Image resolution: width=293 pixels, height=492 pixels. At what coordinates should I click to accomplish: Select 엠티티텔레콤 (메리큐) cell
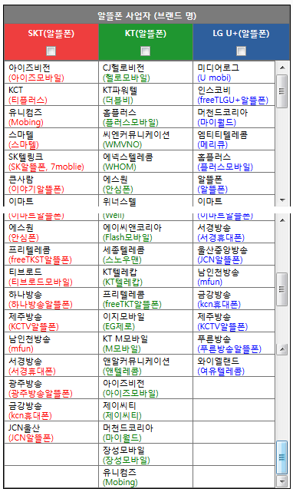pyautogui.click(x=234, y=139)
